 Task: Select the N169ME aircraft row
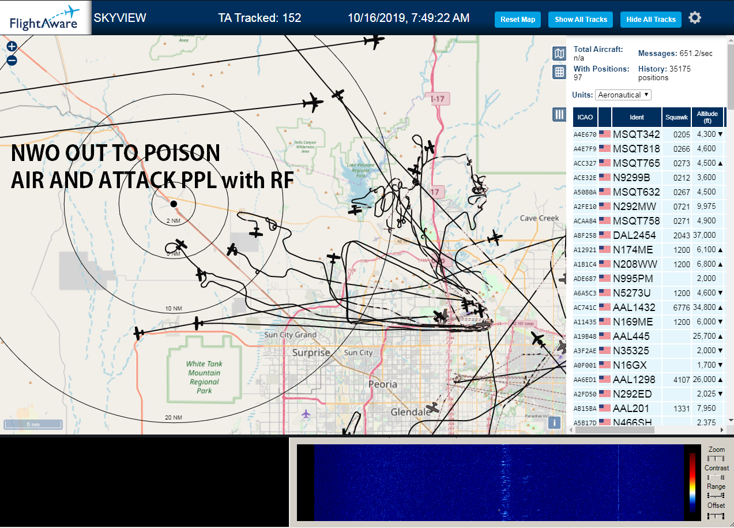[x=648, y=321]
